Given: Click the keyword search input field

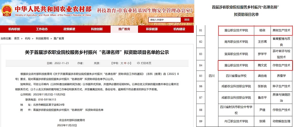Looking at the screenshot, I should coord(165,20).
